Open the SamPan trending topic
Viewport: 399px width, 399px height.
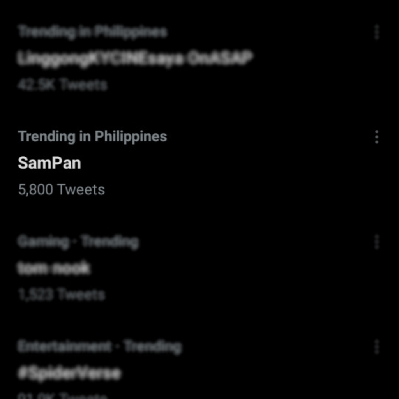49,163
